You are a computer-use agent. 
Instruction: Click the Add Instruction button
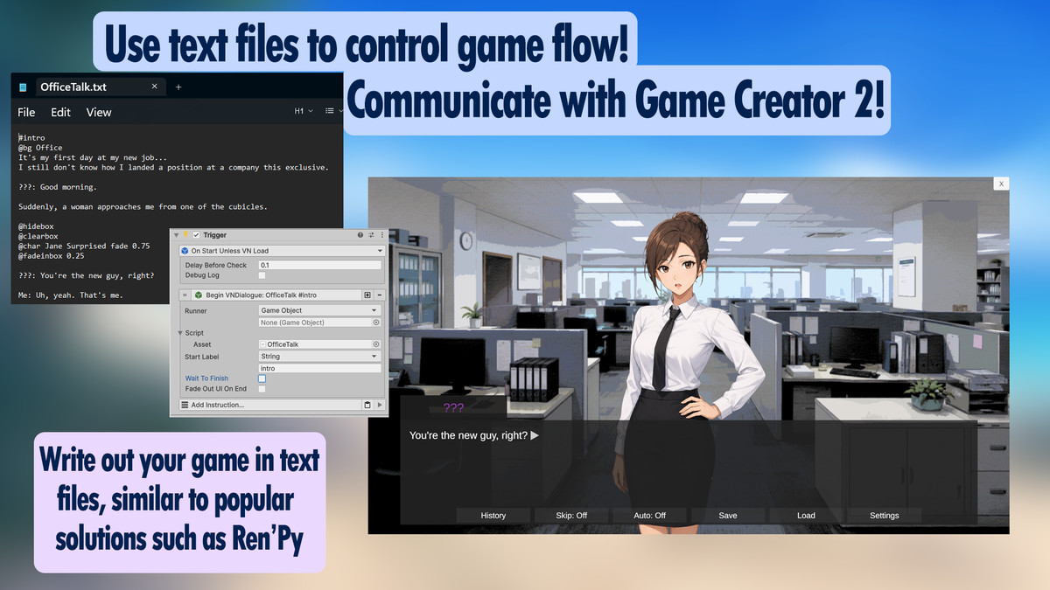270,405
